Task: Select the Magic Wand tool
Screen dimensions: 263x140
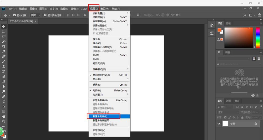Action: click(4, 41)
